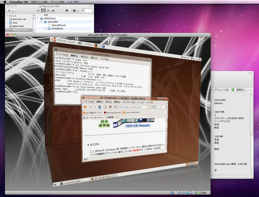Screen dimensions: 259x197
Task: Click the Firefox URL address field
Action: (131, 107)
